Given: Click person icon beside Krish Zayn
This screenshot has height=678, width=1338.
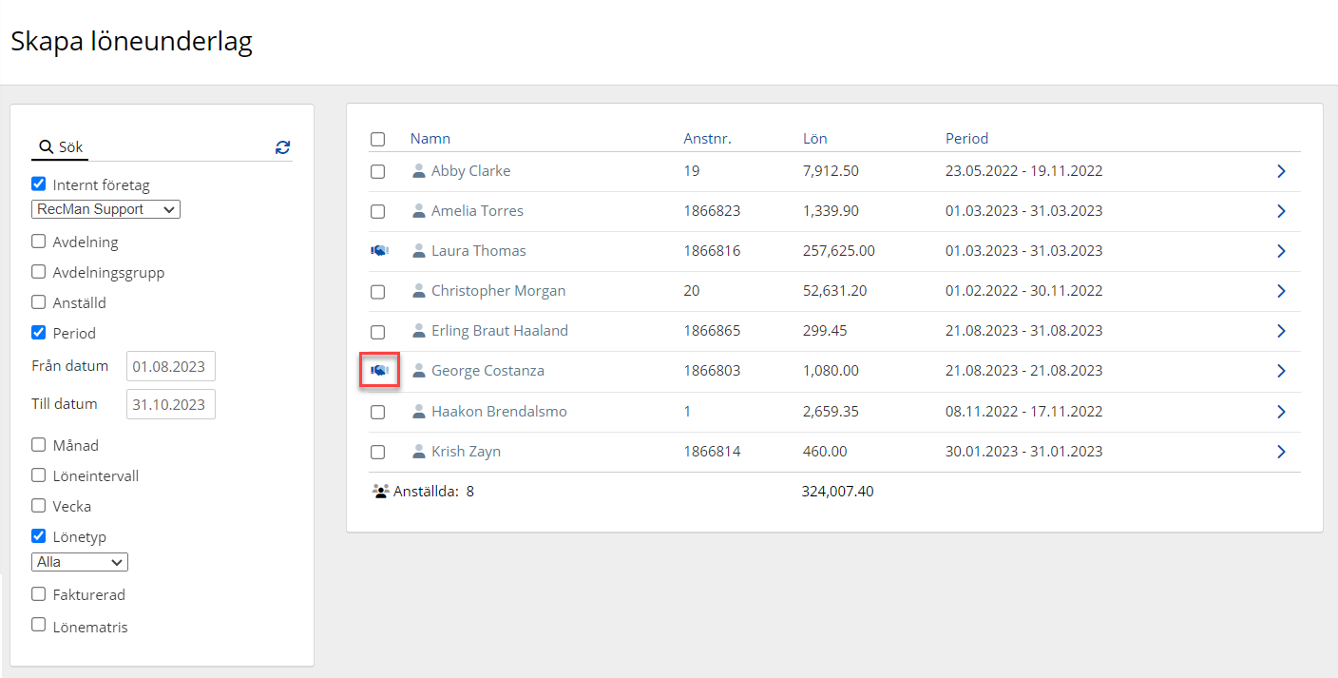Looking at the screenshot, I should [418, 452].
